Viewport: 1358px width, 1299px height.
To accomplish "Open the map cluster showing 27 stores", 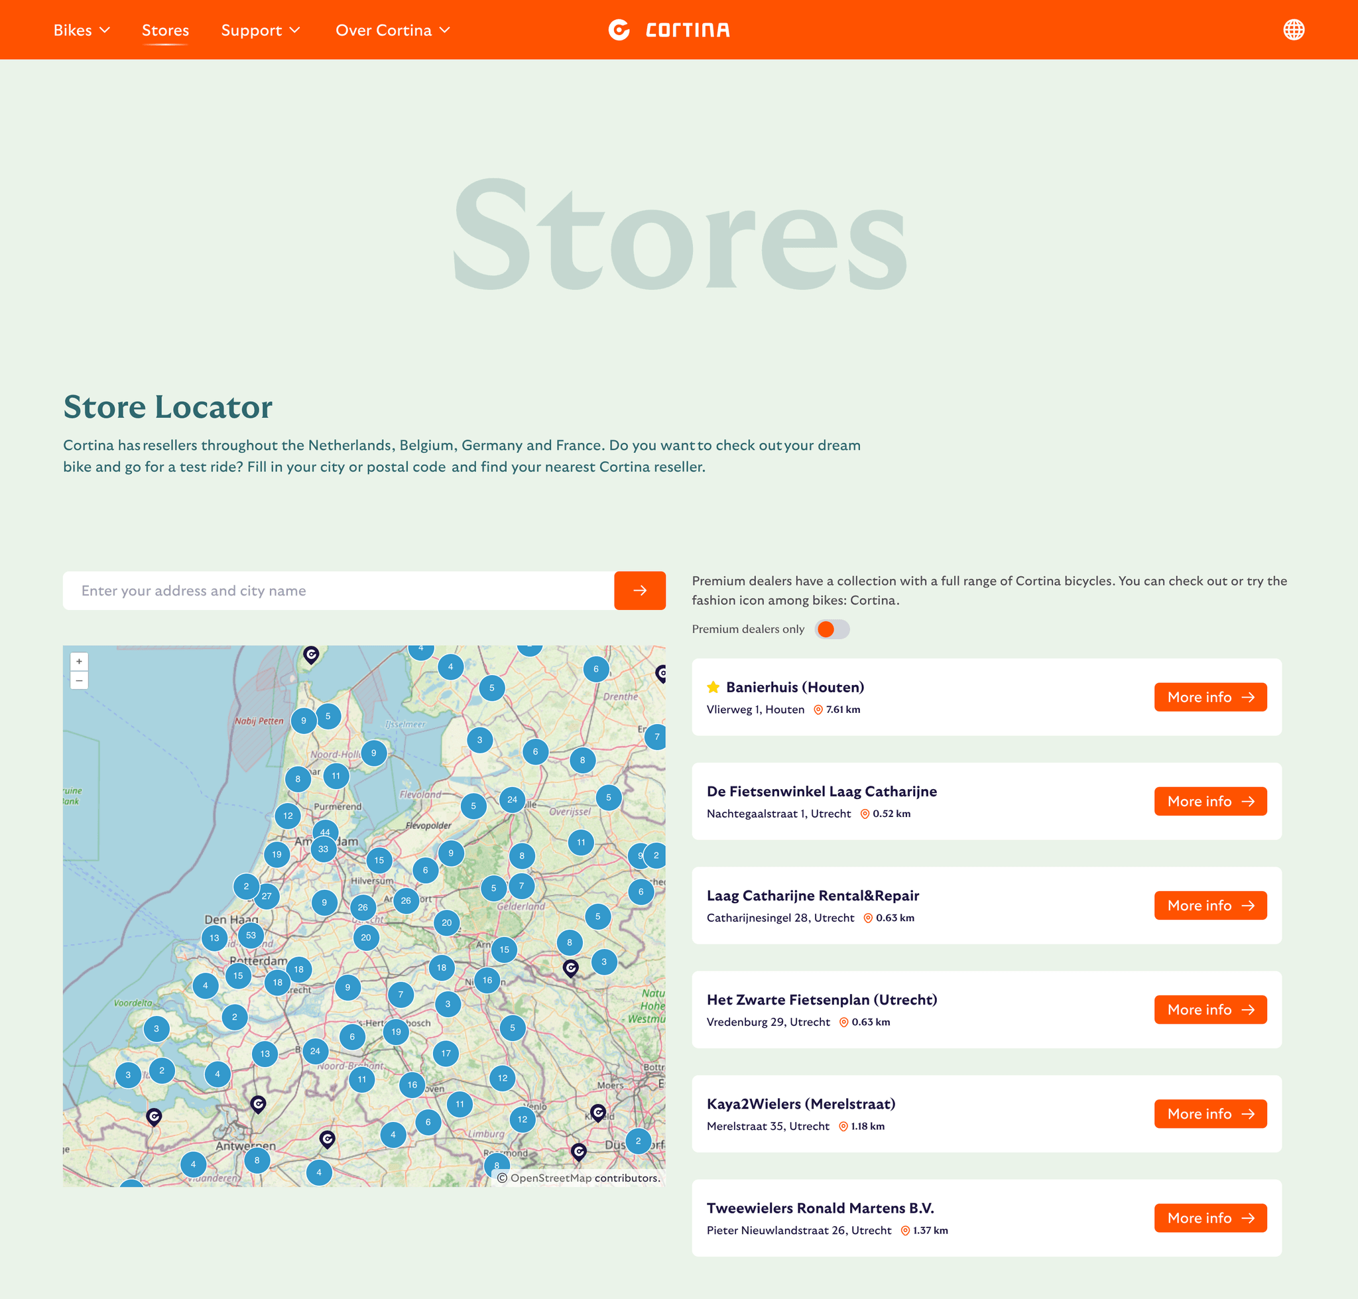I will [x=267, y=896].
